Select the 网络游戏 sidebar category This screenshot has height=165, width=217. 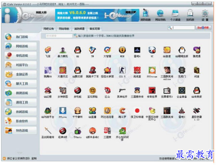click(x=21, y=46)
